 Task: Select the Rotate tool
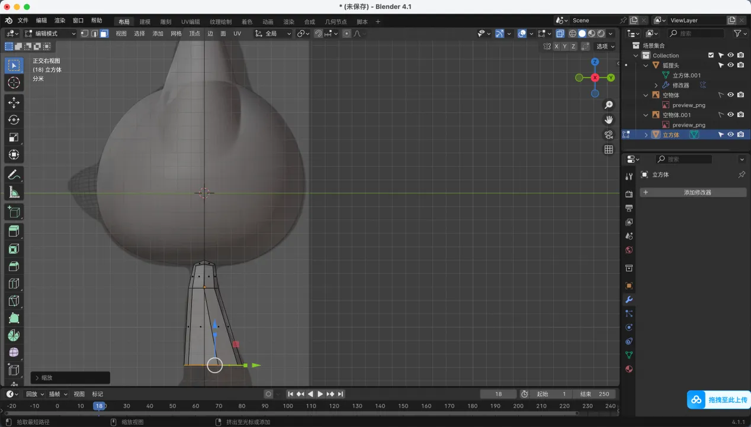point(14,120)
